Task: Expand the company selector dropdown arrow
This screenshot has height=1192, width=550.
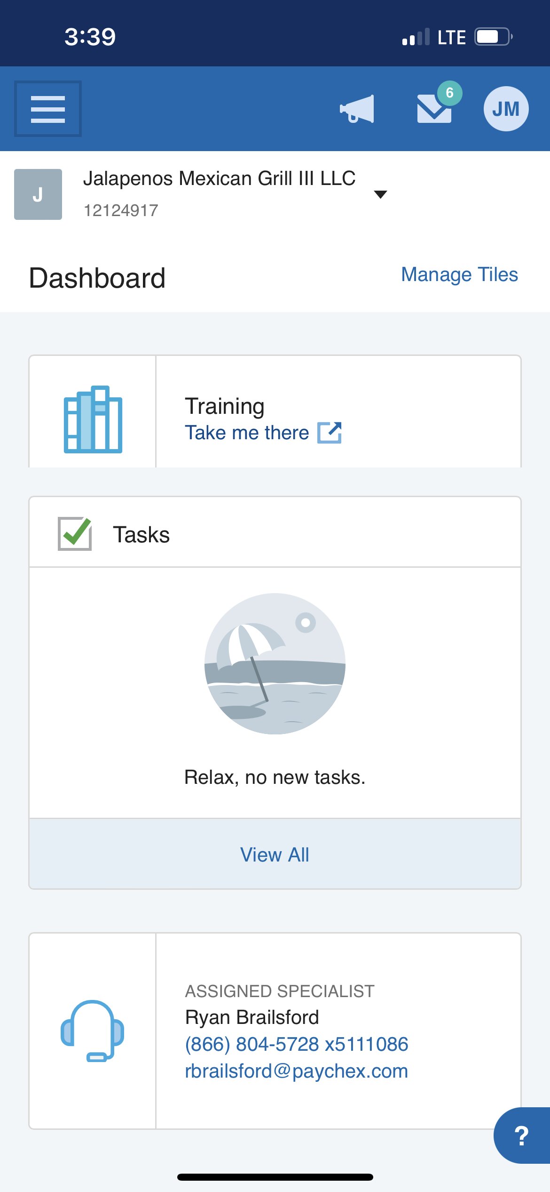Action: click(x=380, y=194)
